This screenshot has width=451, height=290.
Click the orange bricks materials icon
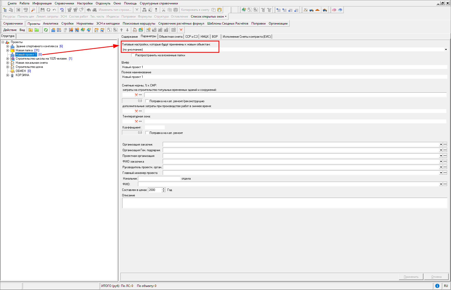click(x=317, y=10)
